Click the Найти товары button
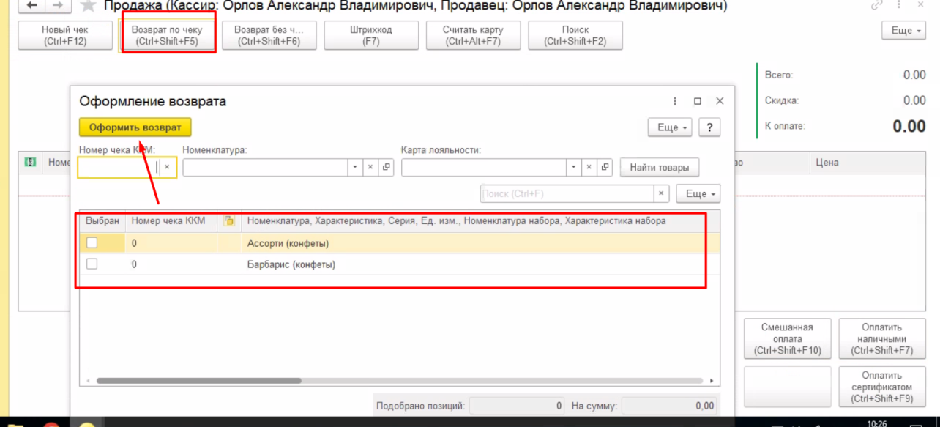Screen dimensions: 940x427 tap(659, 168)
